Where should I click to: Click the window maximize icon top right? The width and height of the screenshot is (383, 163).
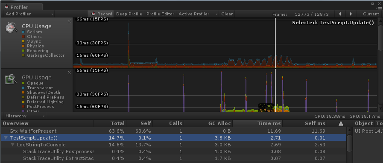coord(373,3)
